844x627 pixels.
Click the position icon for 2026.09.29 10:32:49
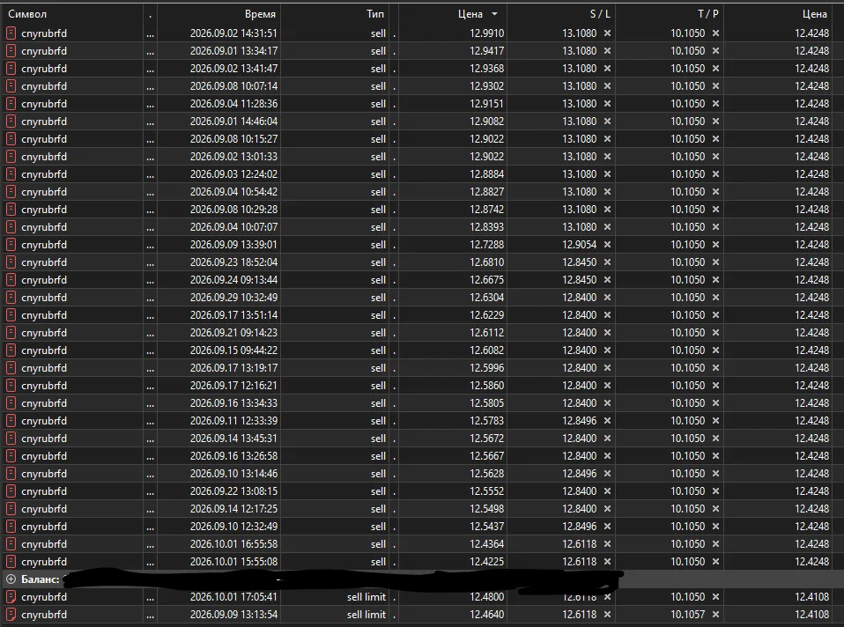(11, 298)
